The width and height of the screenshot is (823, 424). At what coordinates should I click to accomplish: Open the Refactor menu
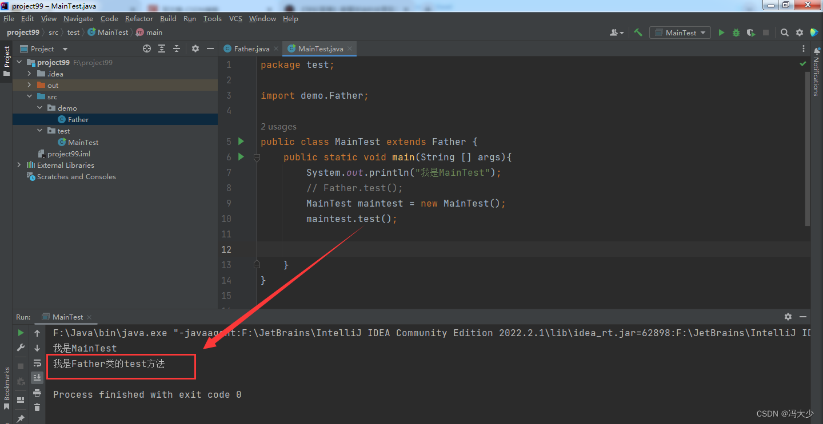pyautogui.click(x=139, y=19)
